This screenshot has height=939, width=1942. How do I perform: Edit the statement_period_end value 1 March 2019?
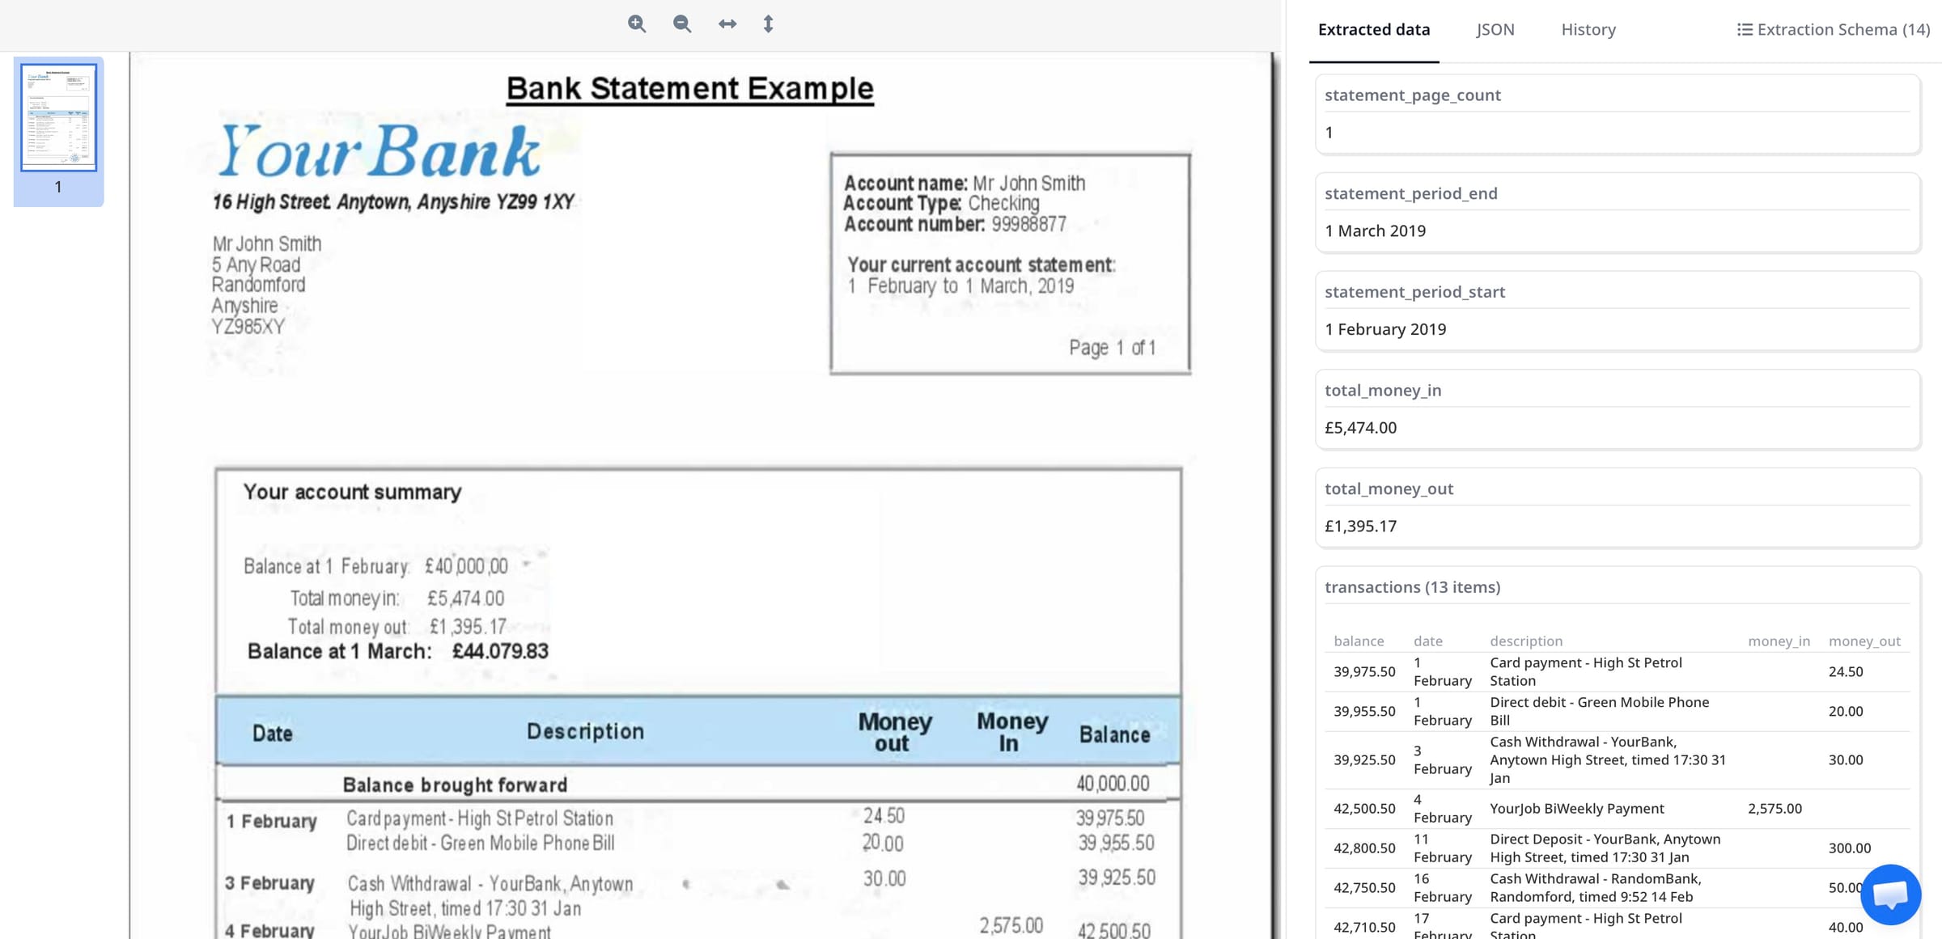click(1618, 231)
